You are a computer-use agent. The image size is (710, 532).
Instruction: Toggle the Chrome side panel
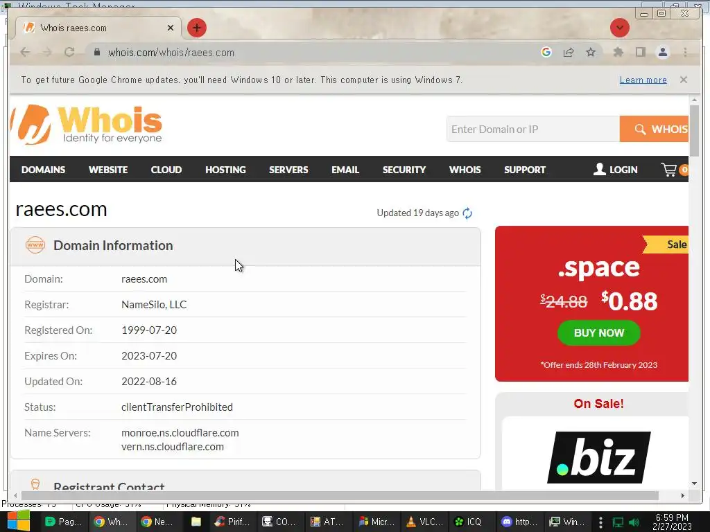[x=640, y=52]
